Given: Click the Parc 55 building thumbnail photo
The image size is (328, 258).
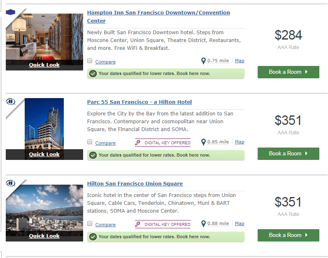Looking at the screenshot, I should 44,124.
